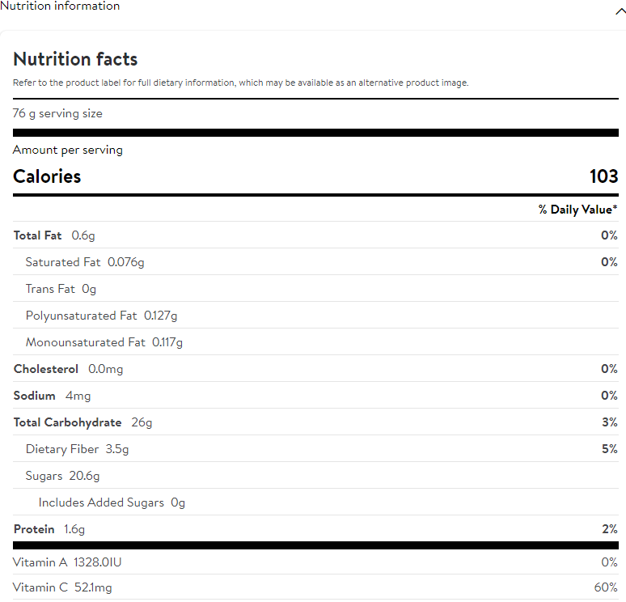Click the 103 calories value
Image resolution: width=626 pixels, height=602 pixels.
click(x=603, y=176)
